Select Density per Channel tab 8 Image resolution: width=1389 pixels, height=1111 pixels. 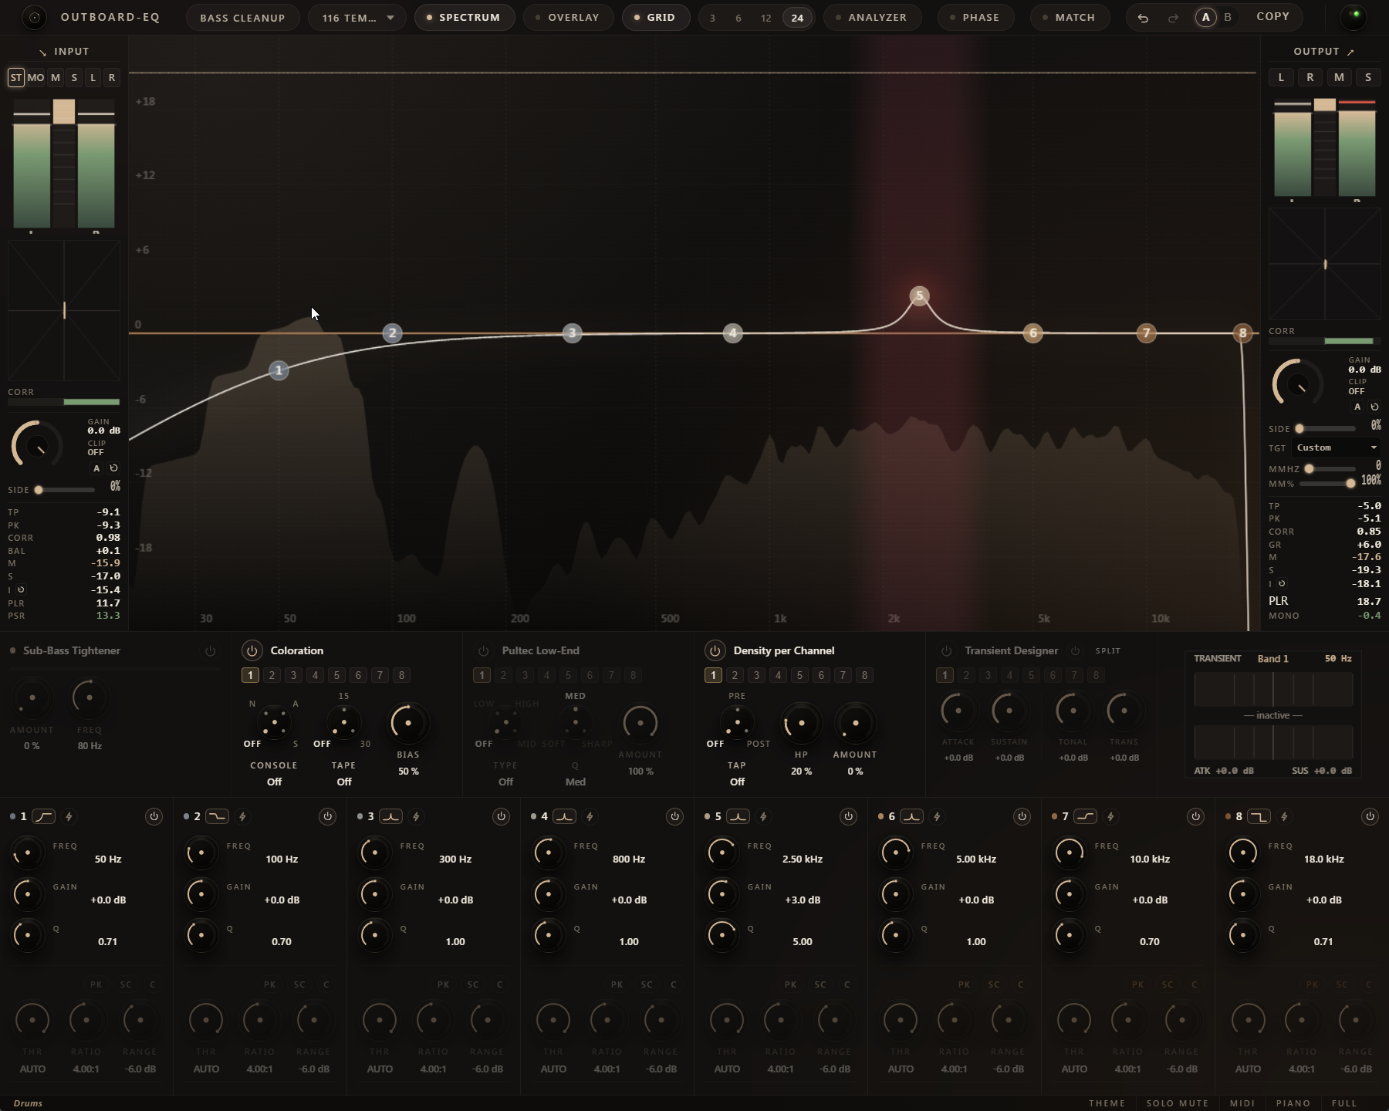864,675
